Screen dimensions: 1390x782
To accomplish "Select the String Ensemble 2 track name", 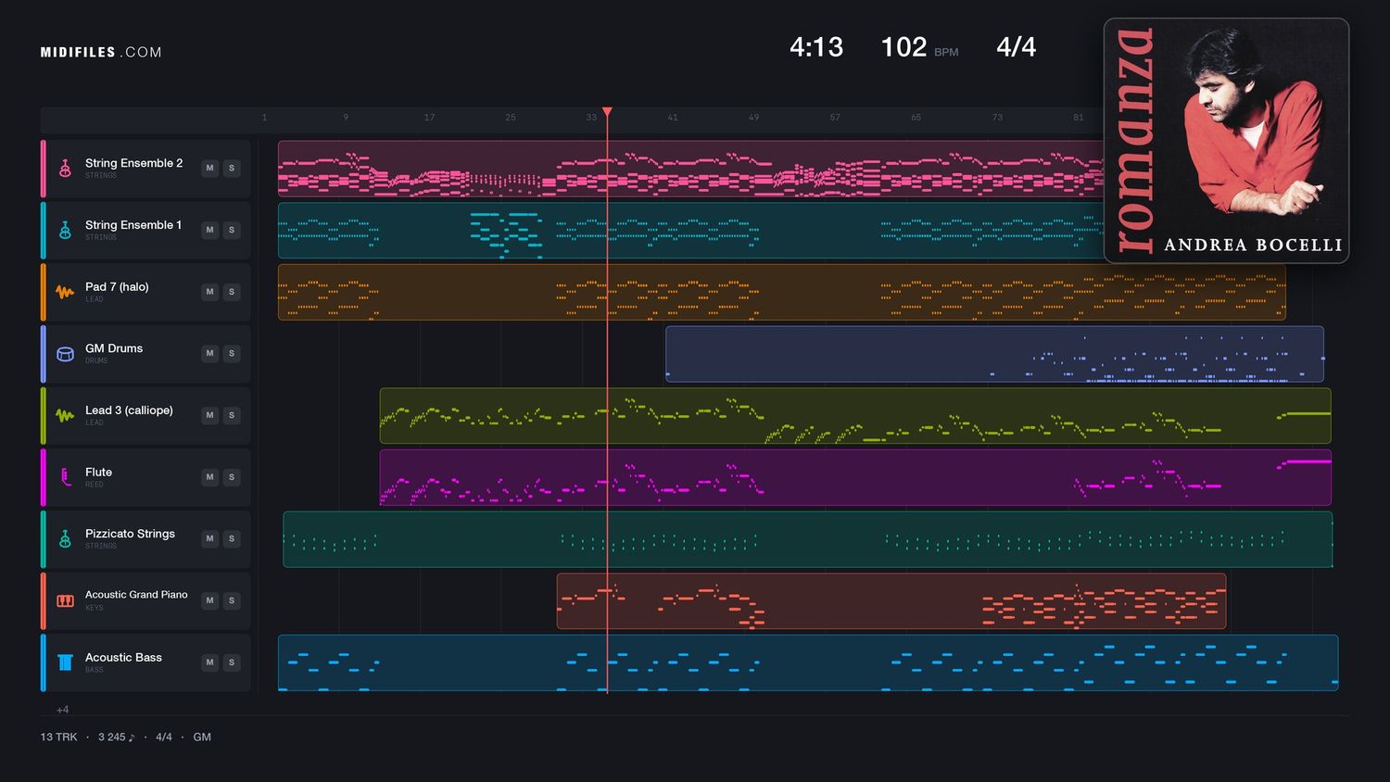I will pyautogui.click(x=133, y=163).
